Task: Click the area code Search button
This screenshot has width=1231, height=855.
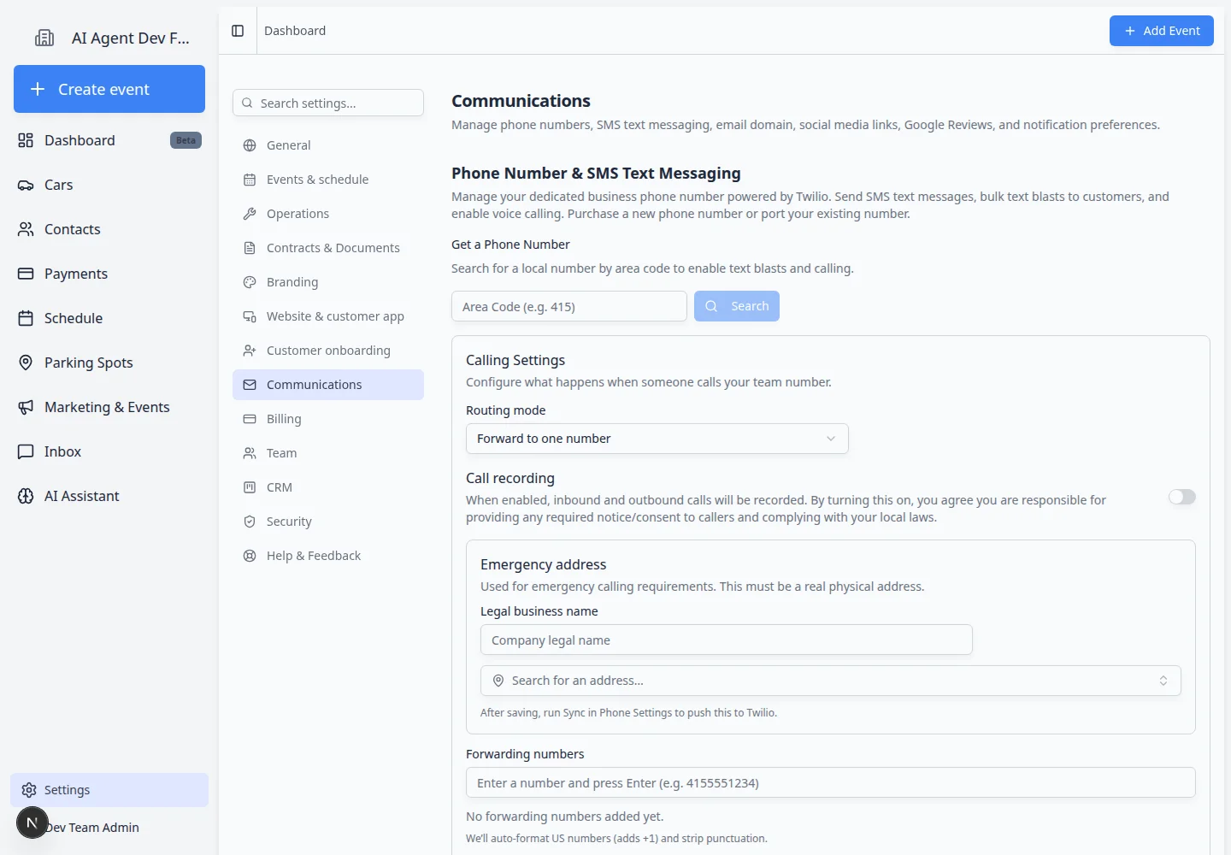Action: tap(736, 306)
